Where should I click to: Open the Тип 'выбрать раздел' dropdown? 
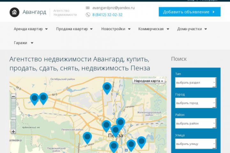point(196,83)
